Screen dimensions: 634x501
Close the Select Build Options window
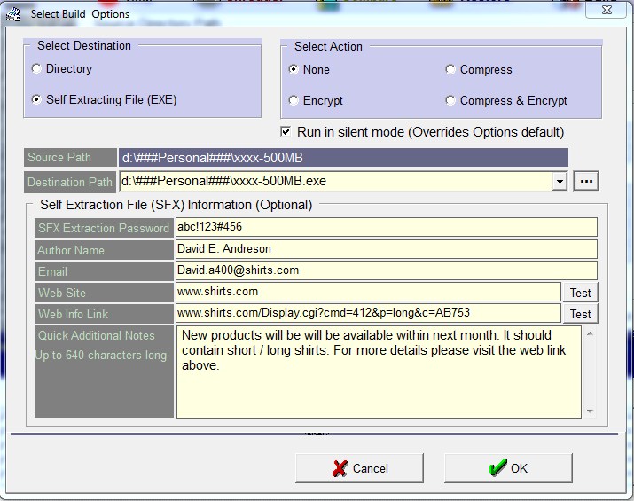tap(607, 10)
